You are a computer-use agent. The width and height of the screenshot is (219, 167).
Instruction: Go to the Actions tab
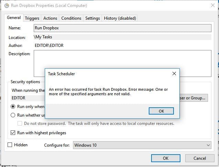coord(50,18)
